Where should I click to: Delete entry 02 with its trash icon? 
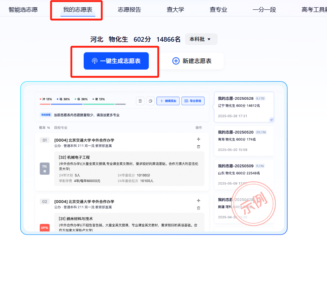[x=198, y=208]
